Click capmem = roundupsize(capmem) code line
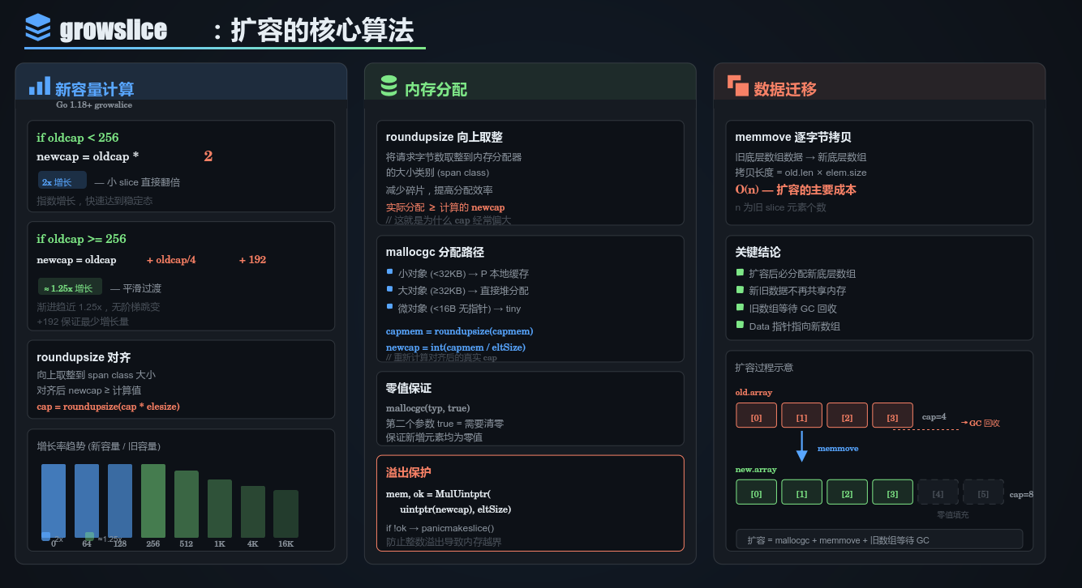 [459, 331]
